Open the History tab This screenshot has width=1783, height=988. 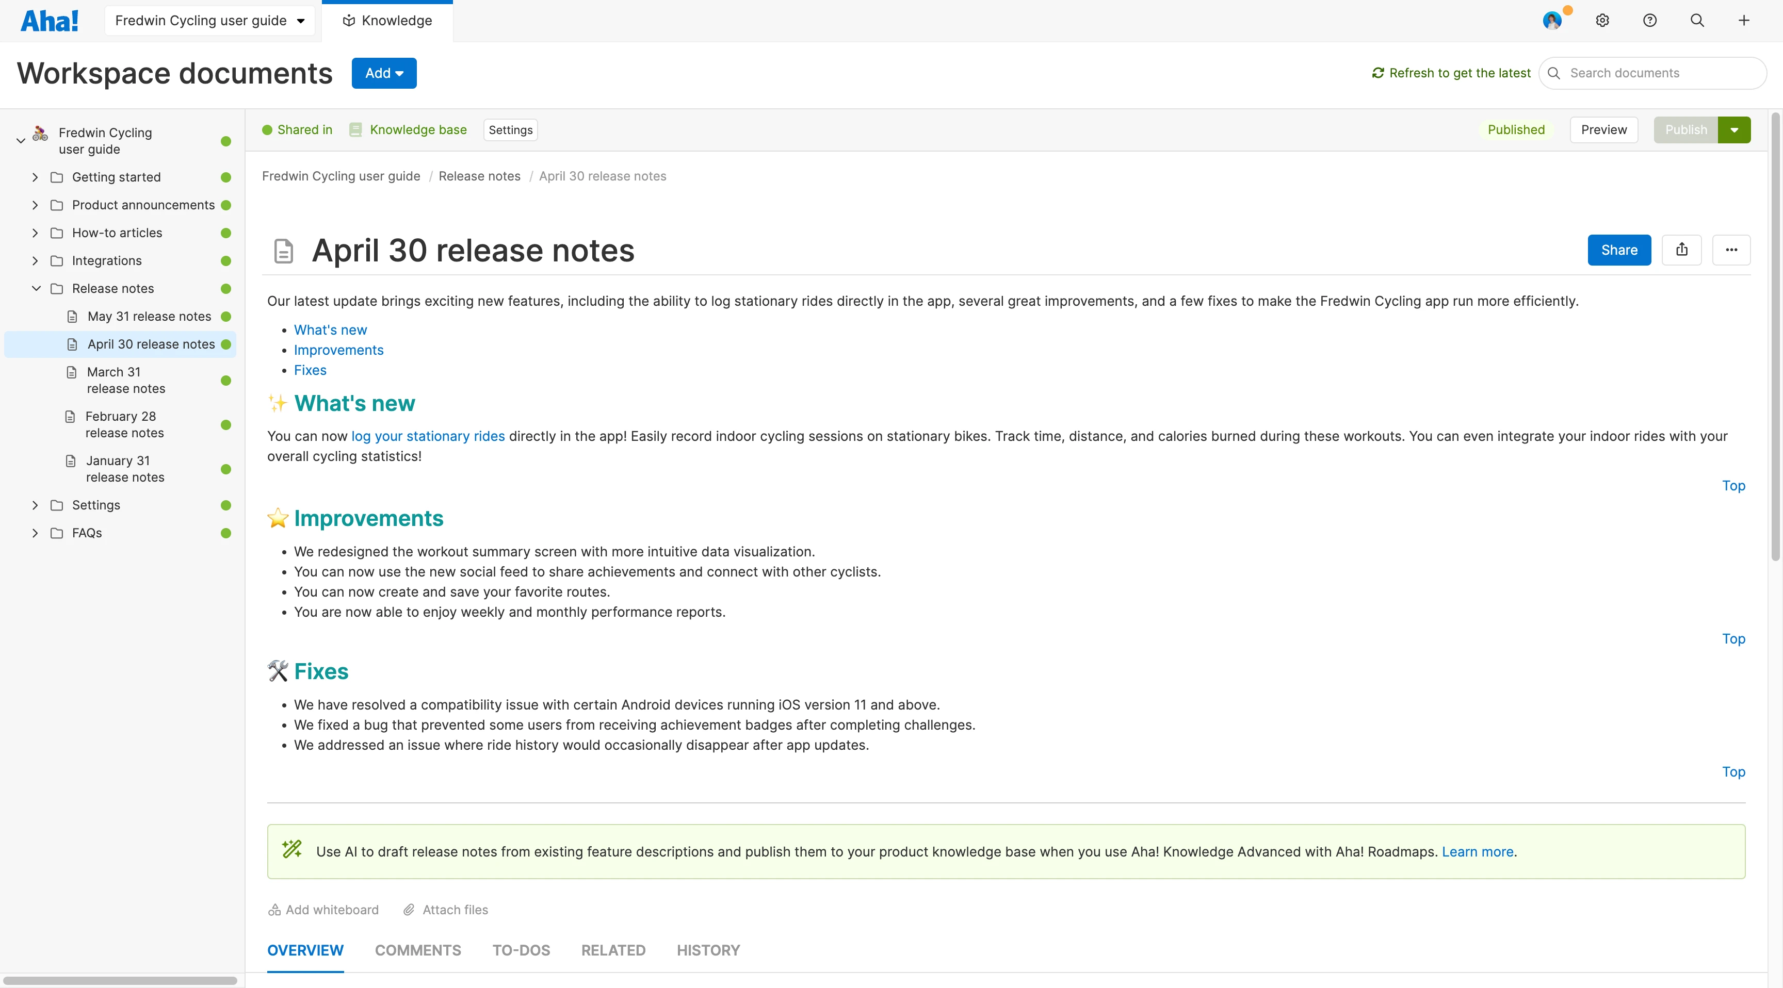coord(708,950)
